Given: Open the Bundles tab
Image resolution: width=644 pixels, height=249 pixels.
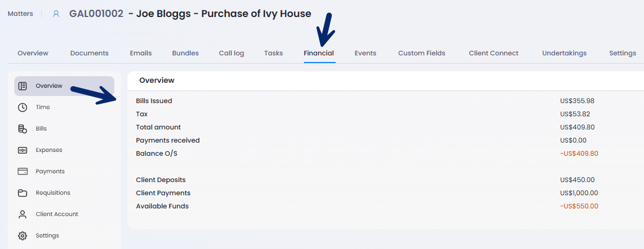Looking at the screenshot, I should [x=185, y=53].
